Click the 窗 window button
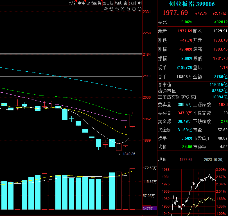 pyautogui.click(x=125, y=3)
